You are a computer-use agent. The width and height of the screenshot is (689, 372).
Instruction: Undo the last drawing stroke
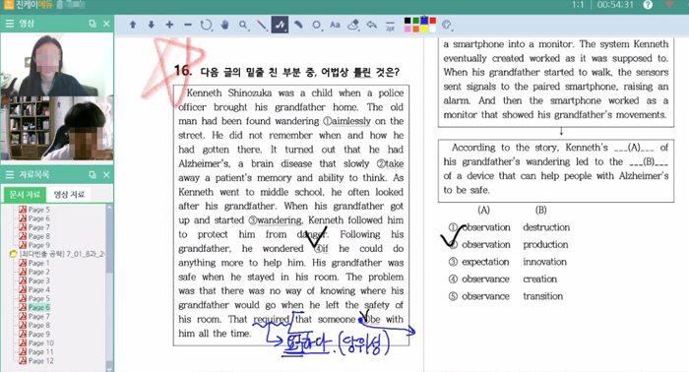coord(372,25)
